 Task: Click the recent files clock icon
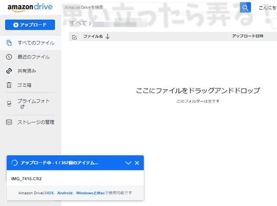tap(9, 57)
